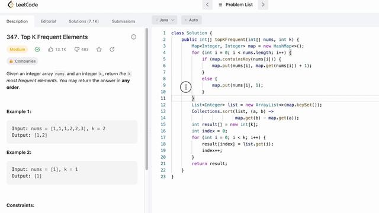Click the 'new HashMap<>()' code line

248,46
